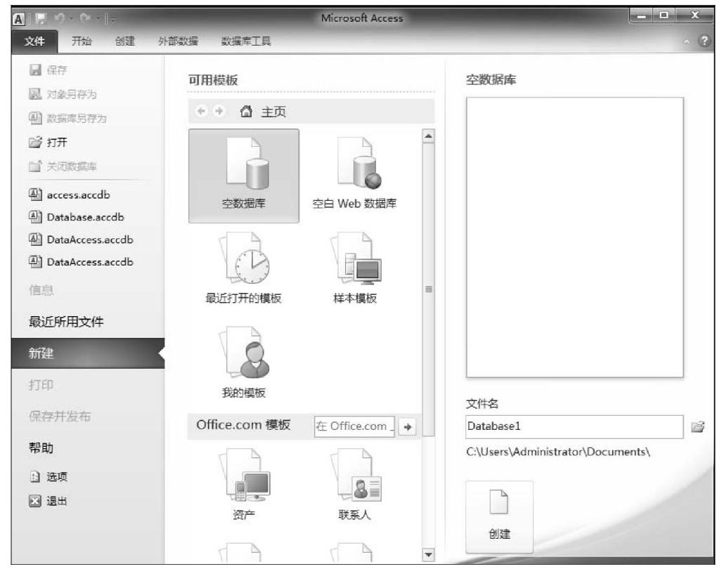724x569 pixels.
Task: Choose 对象另存为 in the backstage menu
Action: 63,94
